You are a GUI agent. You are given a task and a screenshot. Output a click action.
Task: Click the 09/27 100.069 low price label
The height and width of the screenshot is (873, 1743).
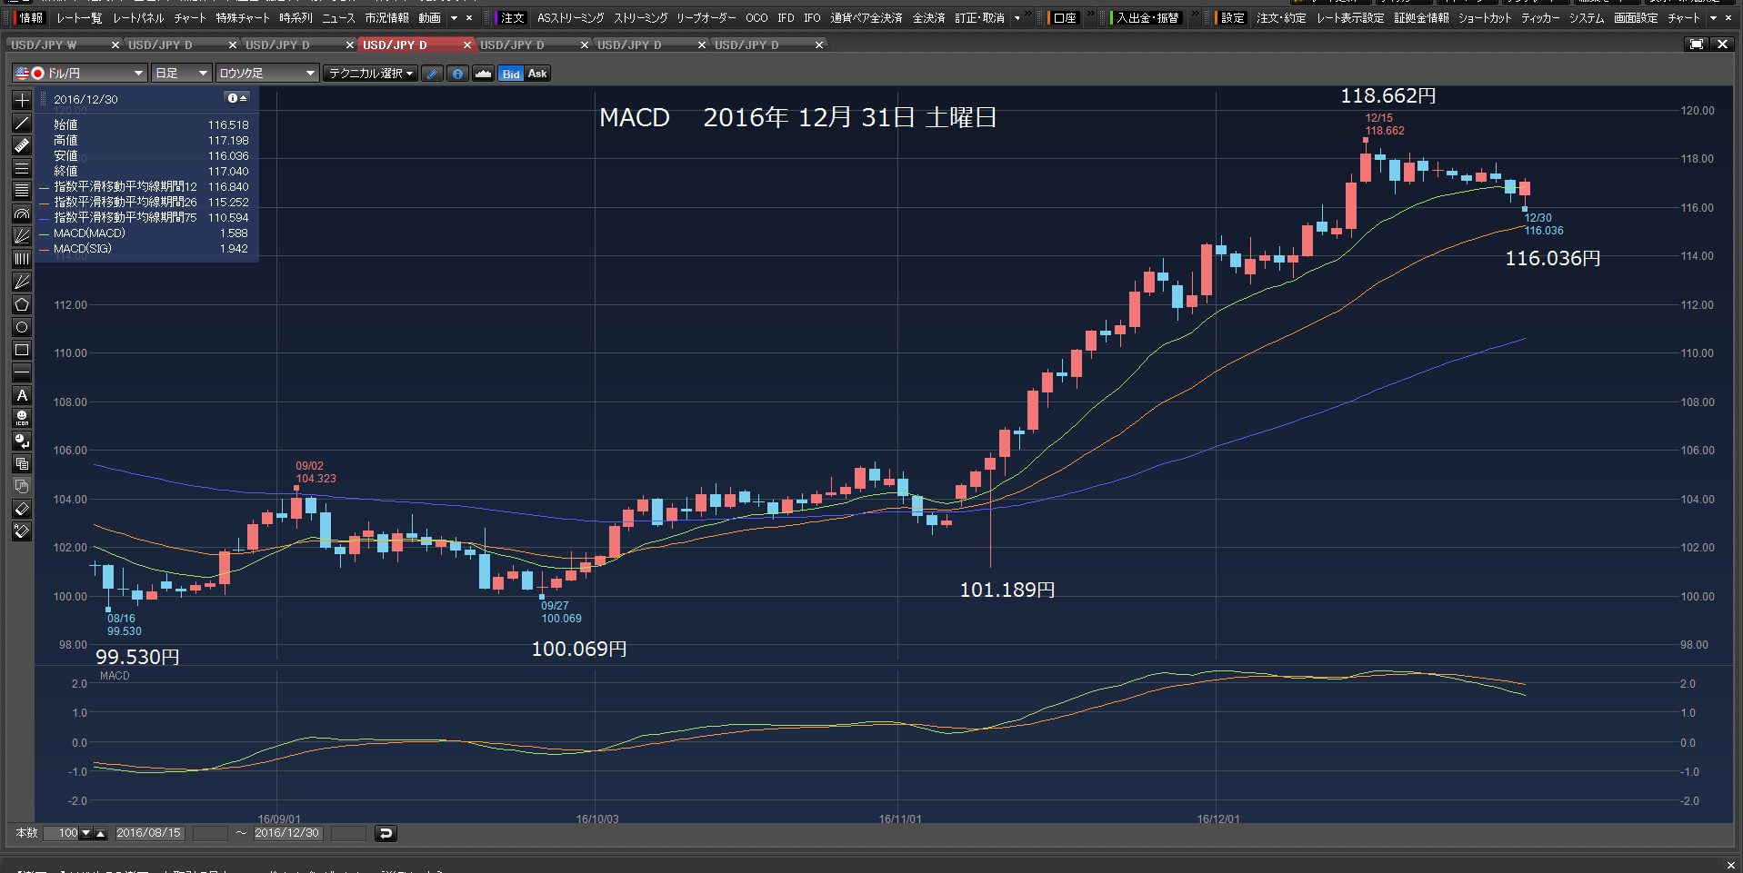coord(561,612)
